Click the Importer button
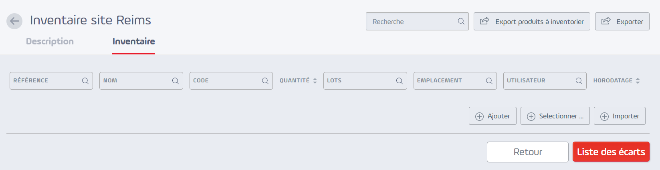This screenshot has width=660, height=170. pyautogui.click(x=620, y=116)
